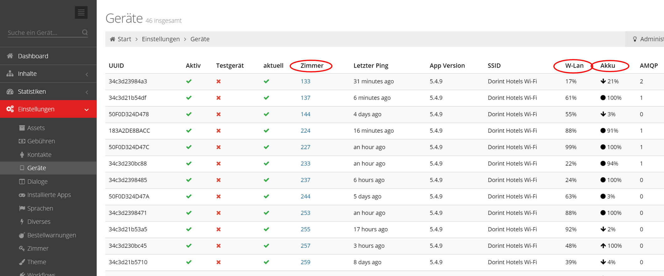
Task: Click the 'Suche ein Gerät' search field
Action: tap(44, 33)
